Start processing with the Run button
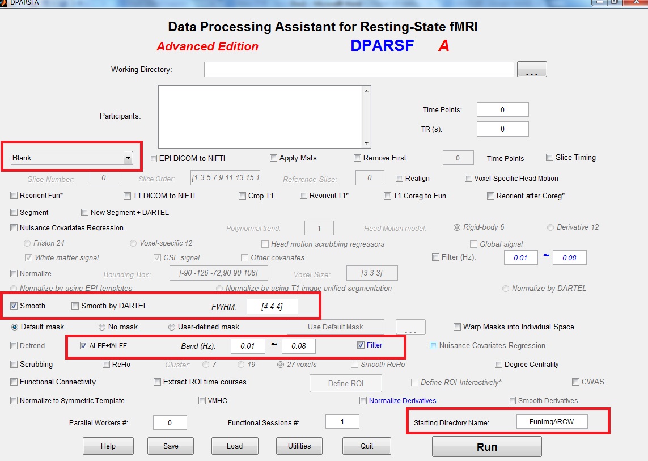The height and width of the screenshot is (461, 648). (487, 447)
